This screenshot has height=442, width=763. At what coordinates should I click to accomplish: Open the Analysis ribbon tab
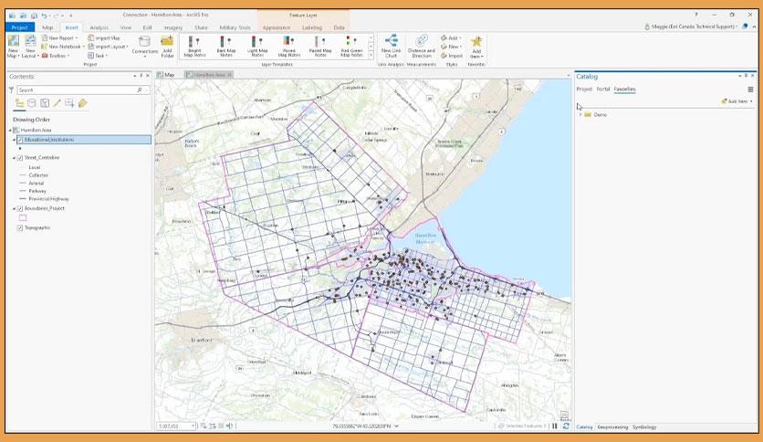tap(99, 27)
